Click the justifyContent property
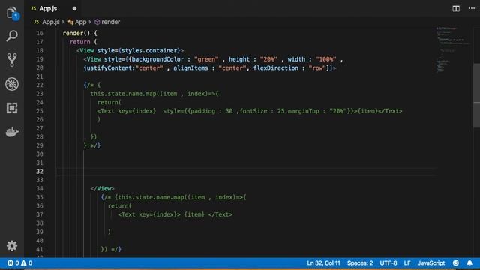The image size is (480, 270). coord(109,68)
